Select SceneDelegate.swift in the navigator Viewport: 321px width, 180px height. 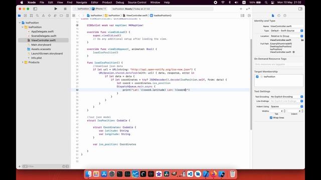point(44,36)
